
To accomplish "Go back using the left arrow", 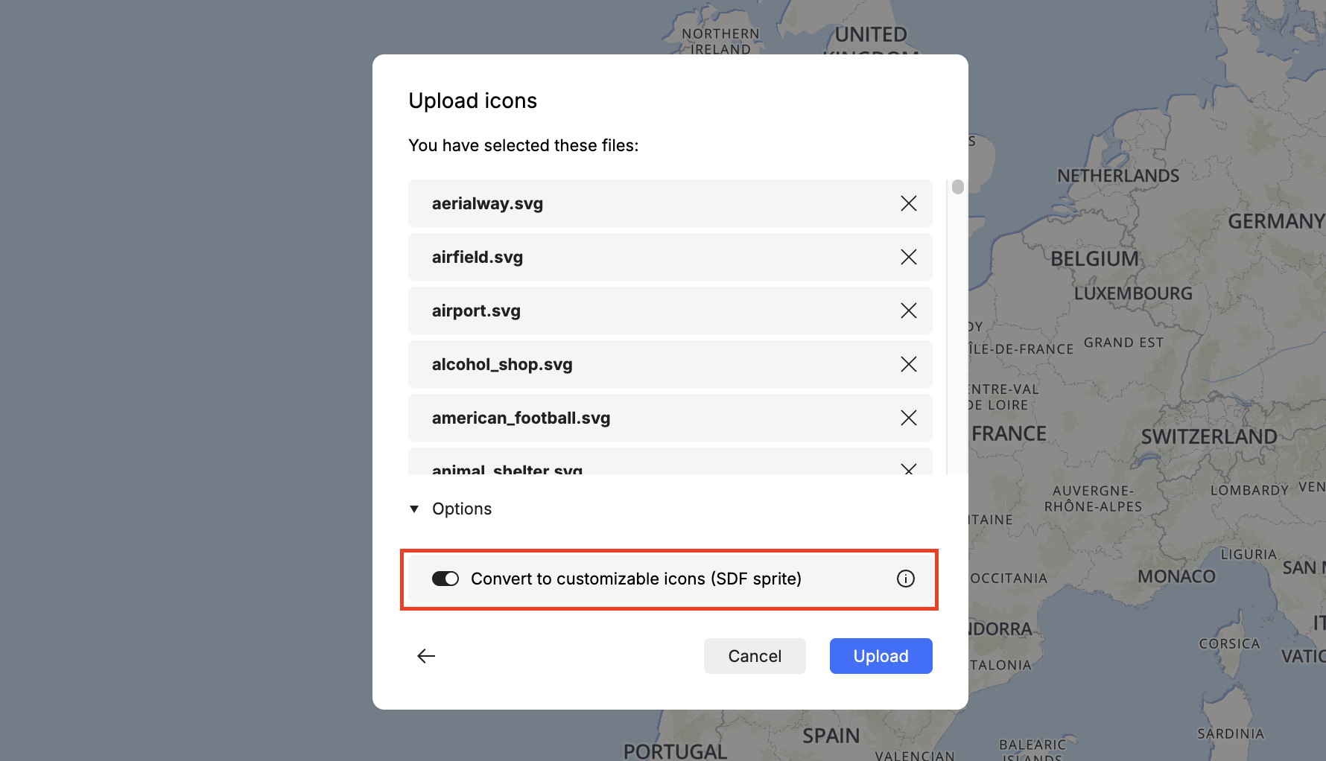I will (x=426, y=656).
